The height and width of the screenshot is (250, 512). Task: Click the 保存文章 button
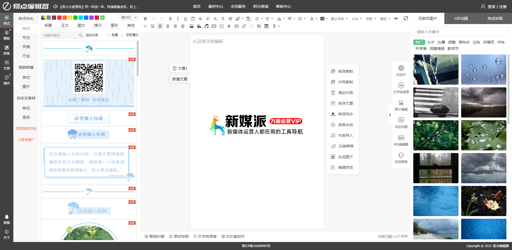[342, 103]
